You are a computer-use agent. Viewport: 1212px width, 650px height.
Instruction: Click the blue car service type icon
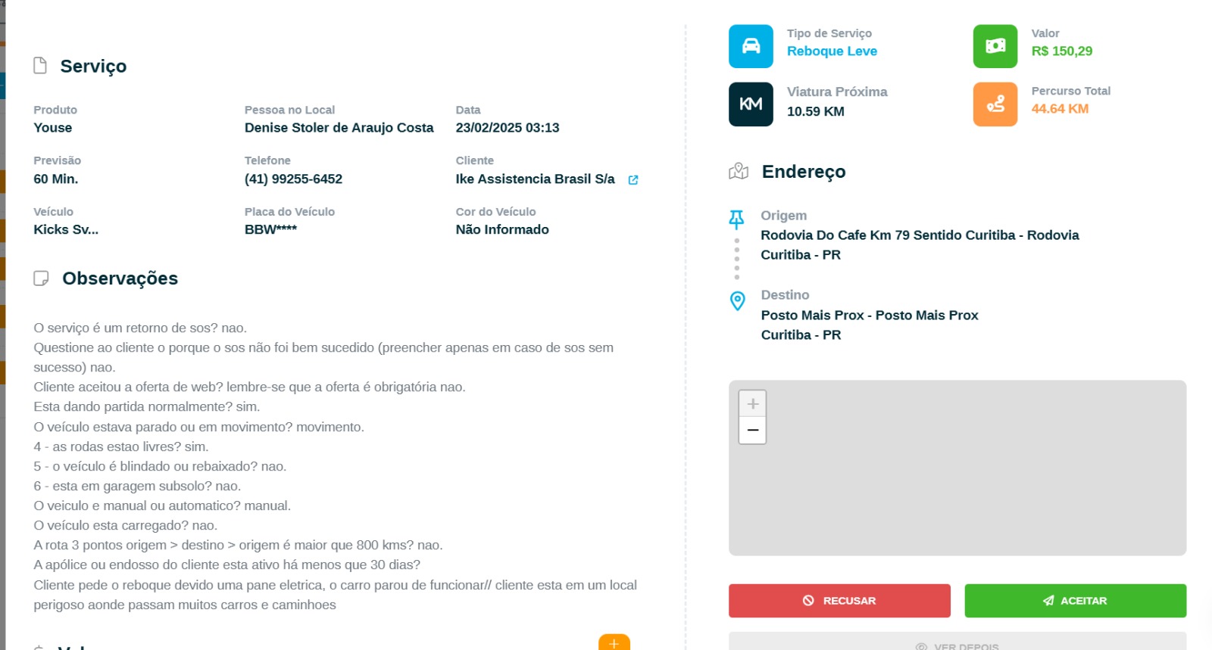tap(751, 46)
